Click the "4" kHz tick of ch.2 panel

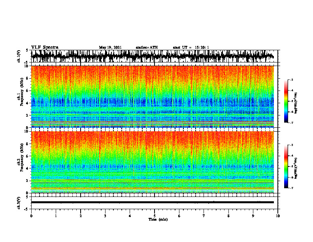click(x=28, y=168)
